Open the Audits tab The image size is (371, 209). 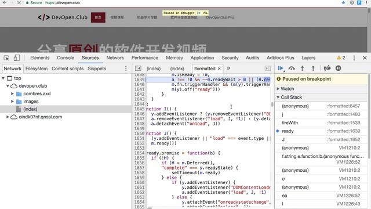[252, 58]
